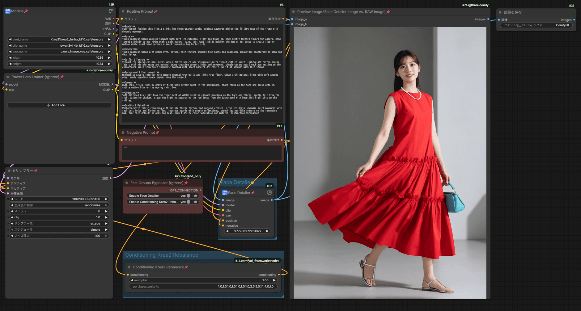Open the 生成後の制御 randomize dropdown
Screen dimensions: 581x311
(x=59, y=205)
